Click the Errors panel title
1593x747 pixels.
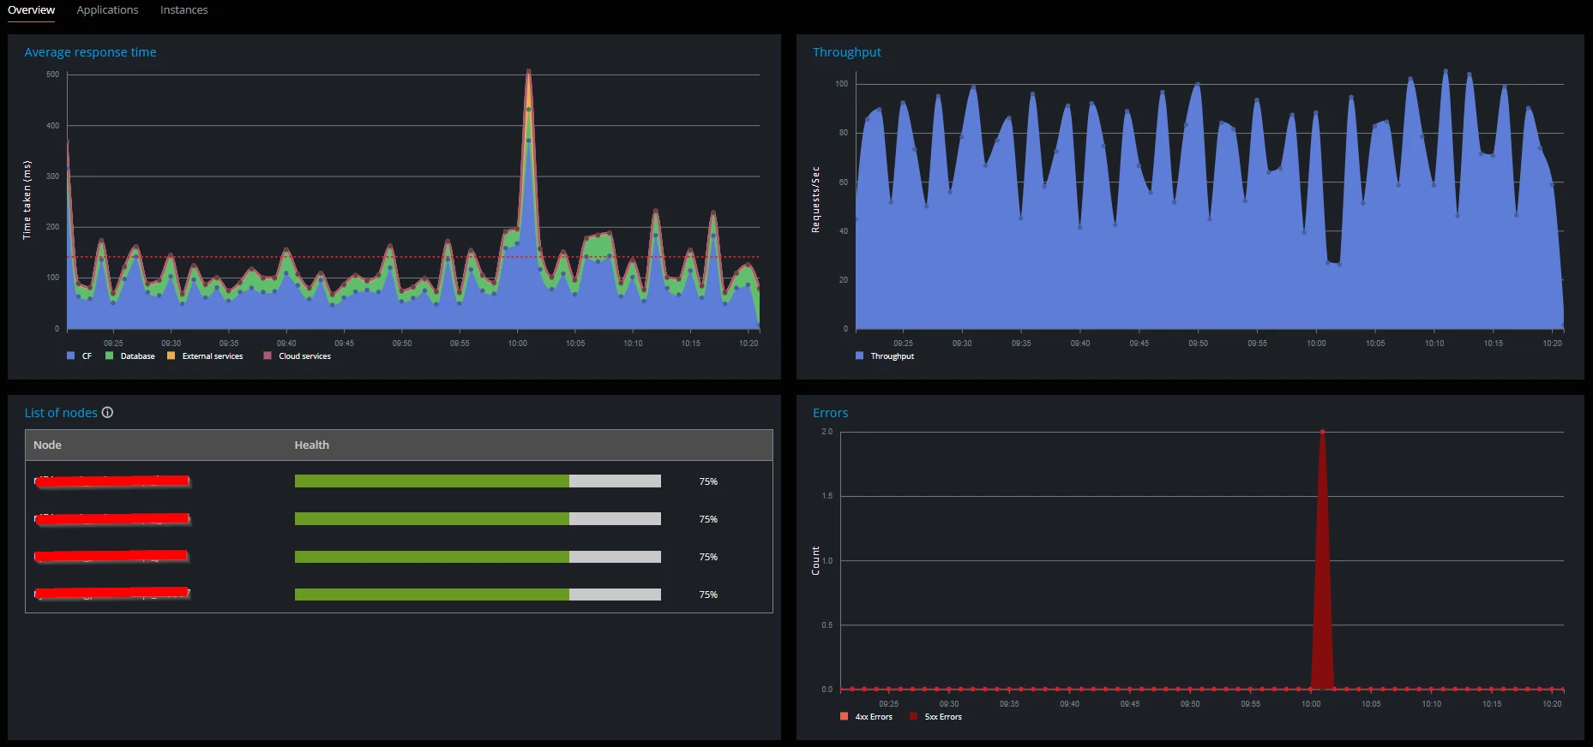point(830,413)
